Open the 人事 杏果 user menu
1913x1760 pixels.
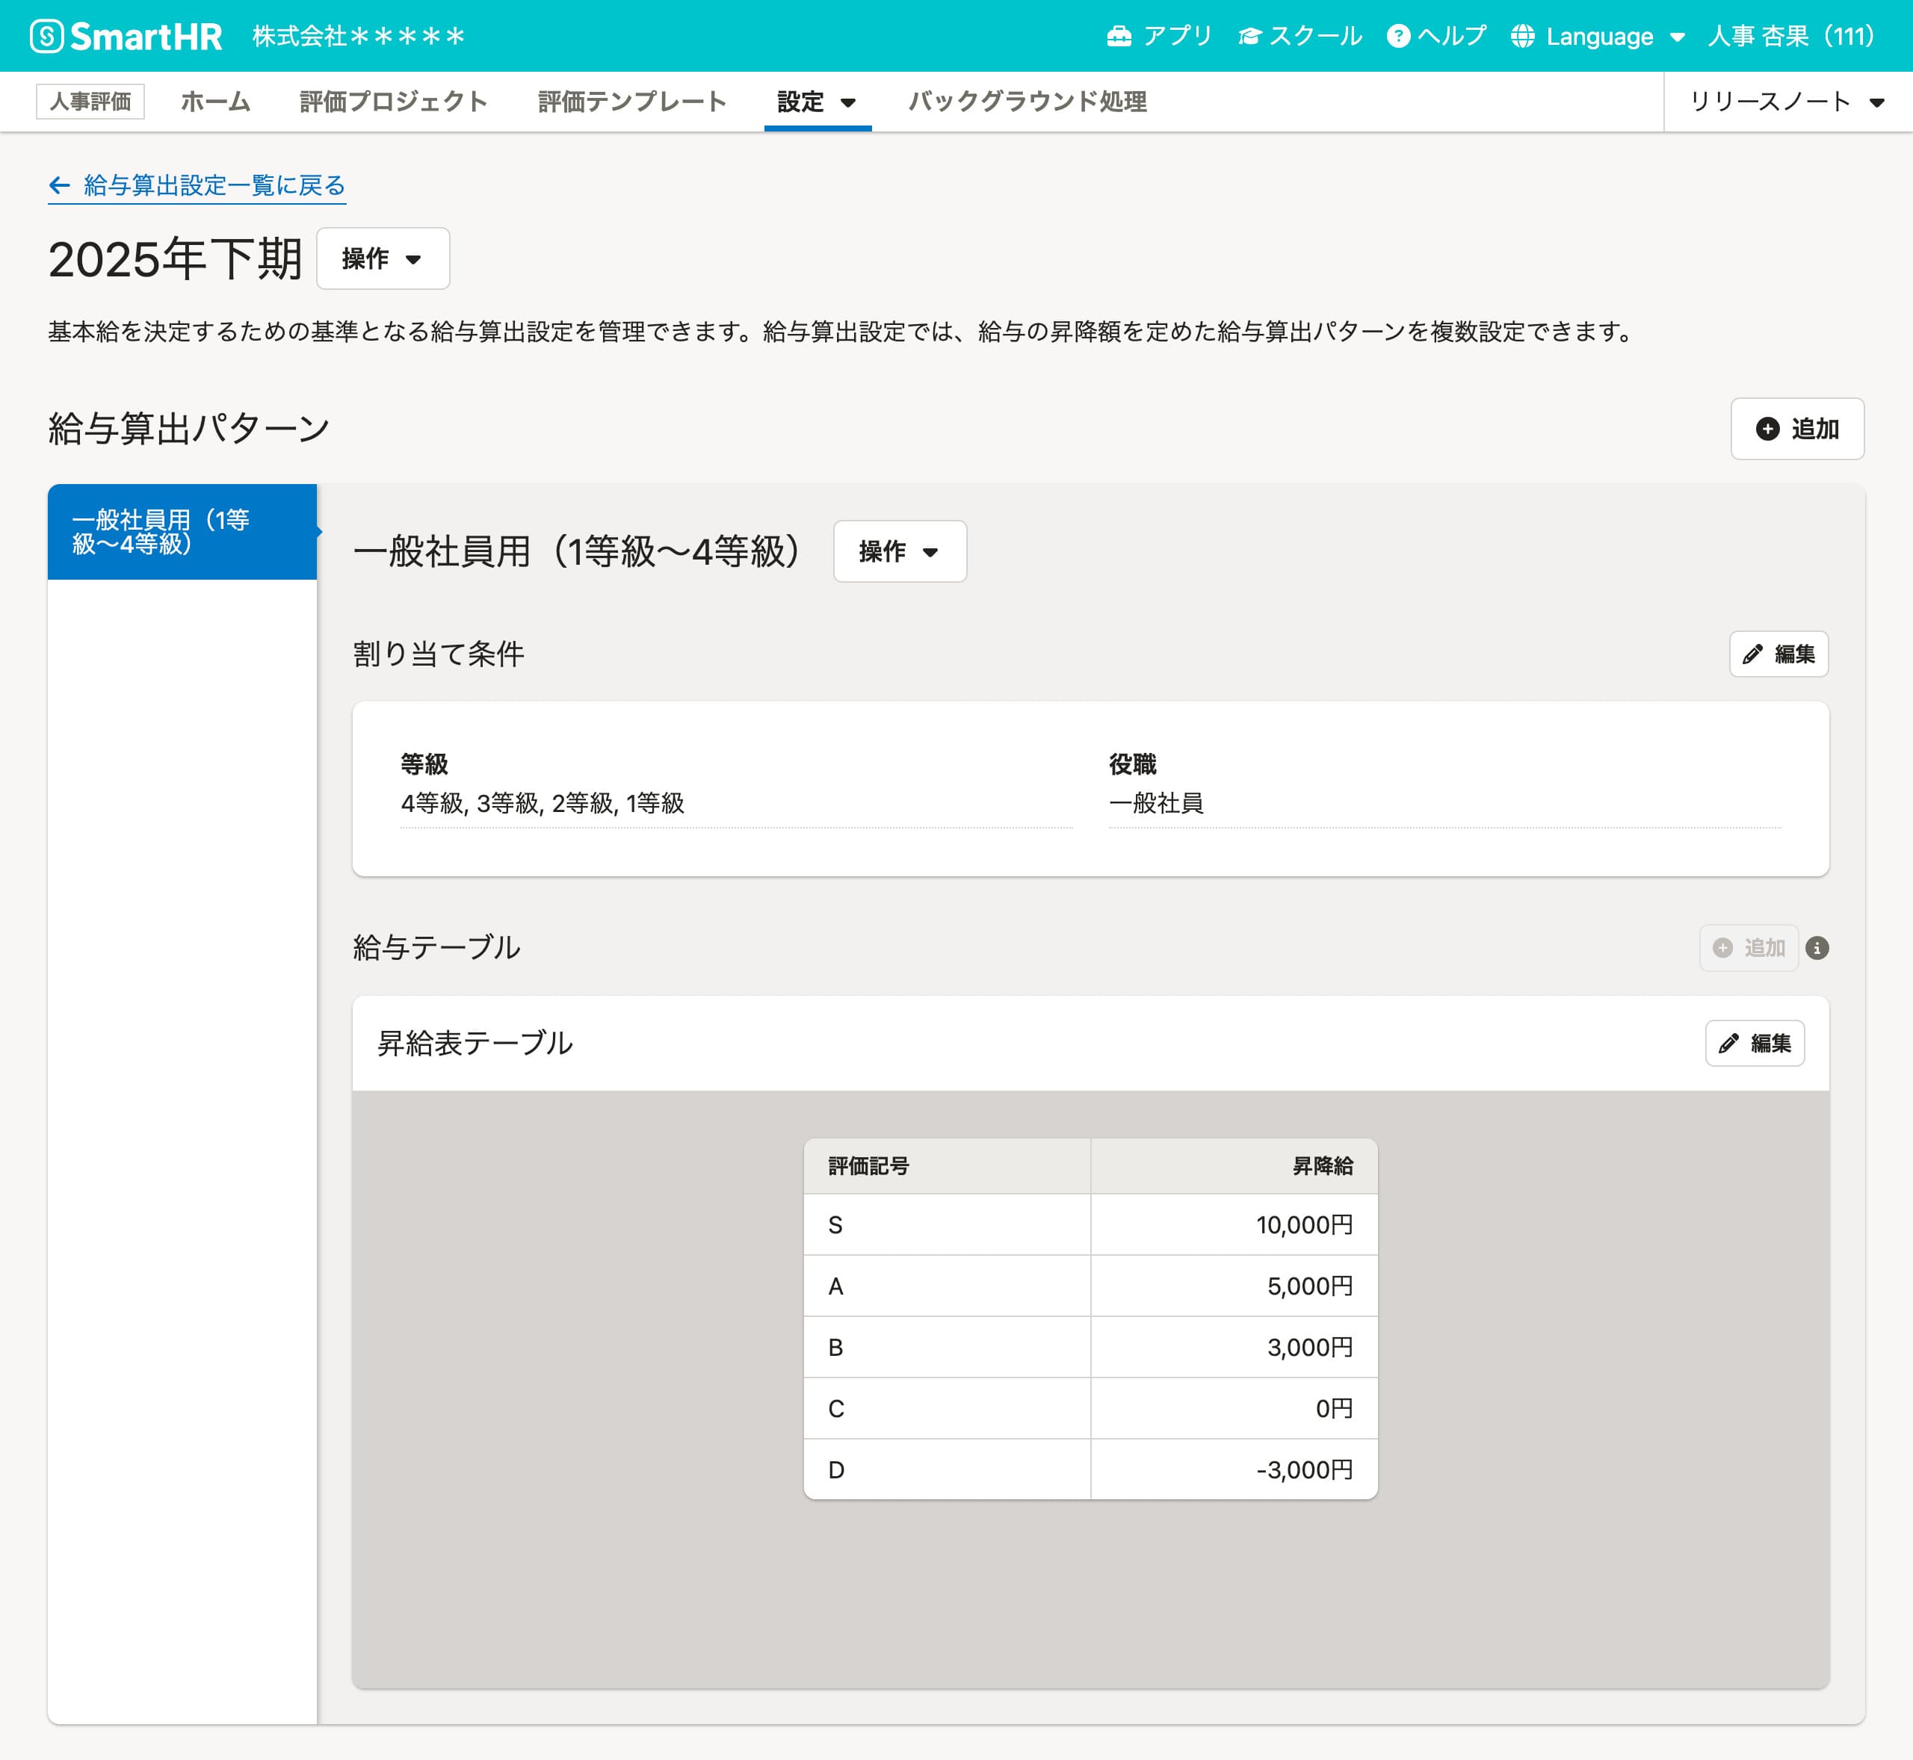[x=1791, y=36]
